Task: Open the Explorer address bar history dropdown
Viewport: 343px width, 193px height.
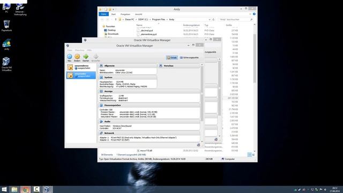Action: pyautogui.click(x=210, y=19)
